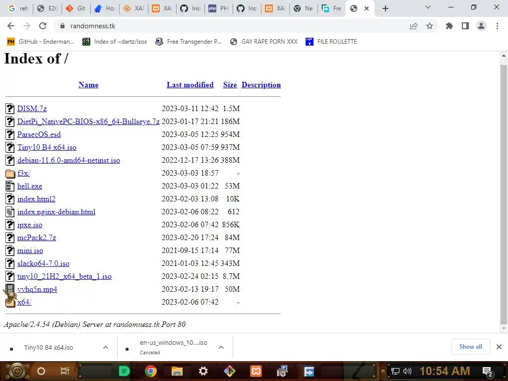Open the Chrome side panel
Screen dimensions: 508x381
pyautogui.click(x=465, y=26)
